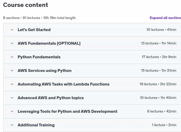
Task: Select Advanced AWS and Python topics title
Action: 51,98
